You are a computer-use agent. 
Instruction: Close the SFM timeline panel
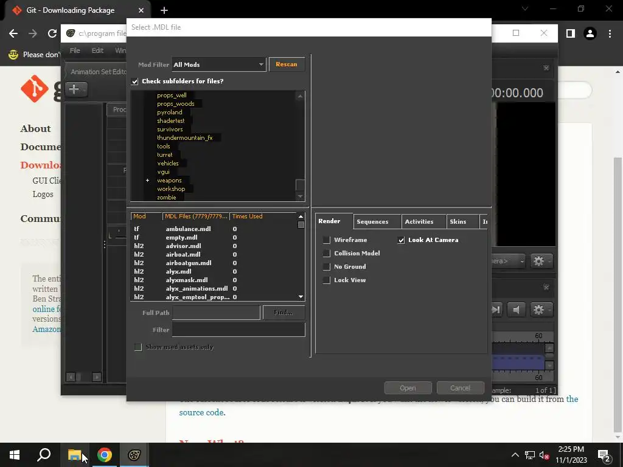(x=546, y=287)
